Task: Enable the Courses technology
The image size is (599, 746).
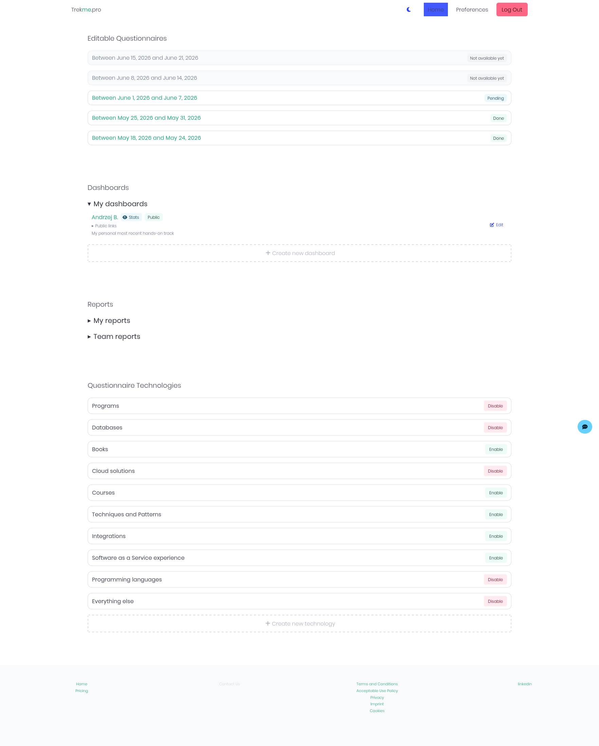Action: (x=496, y=493)
